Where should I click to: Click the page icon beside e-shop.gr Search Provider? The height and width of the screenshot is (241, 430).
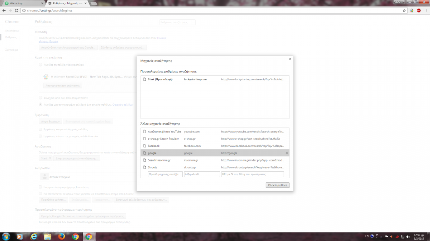pyautogui.click(x=144, y=139)
